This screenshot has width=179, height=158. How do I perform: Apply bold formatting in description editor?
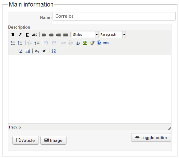coord(13,35)
